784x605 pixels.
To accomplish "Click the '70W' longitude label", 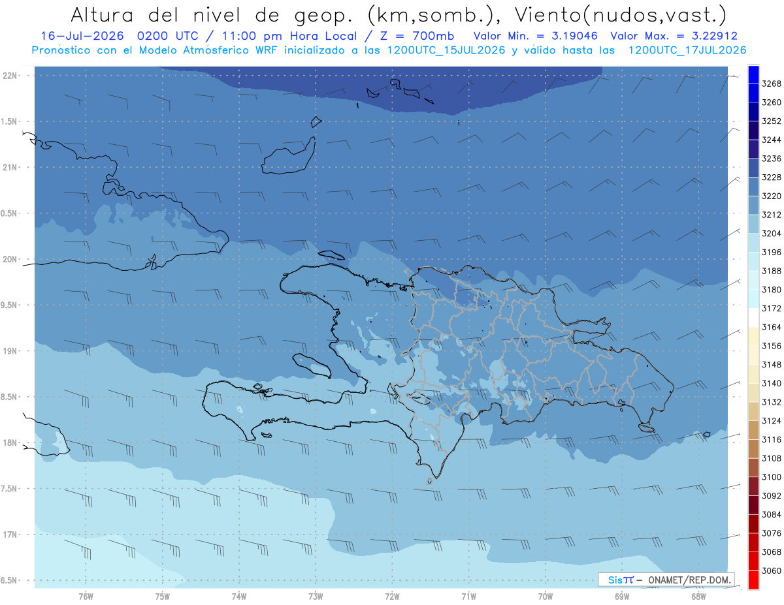I will click(x=546, y=596).
